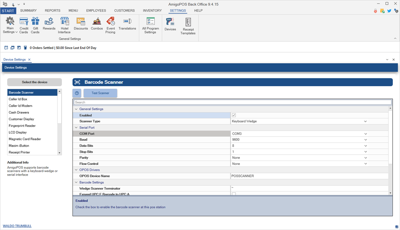
Task: Open Rewards settings
Action: tap(49, 24)
